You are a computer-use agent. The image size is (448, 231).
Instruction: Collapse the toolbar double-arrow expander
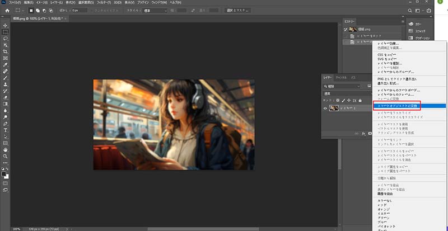3,17
